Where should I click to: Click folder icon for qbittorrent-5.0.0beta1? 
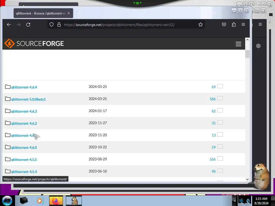pos(8,99)
